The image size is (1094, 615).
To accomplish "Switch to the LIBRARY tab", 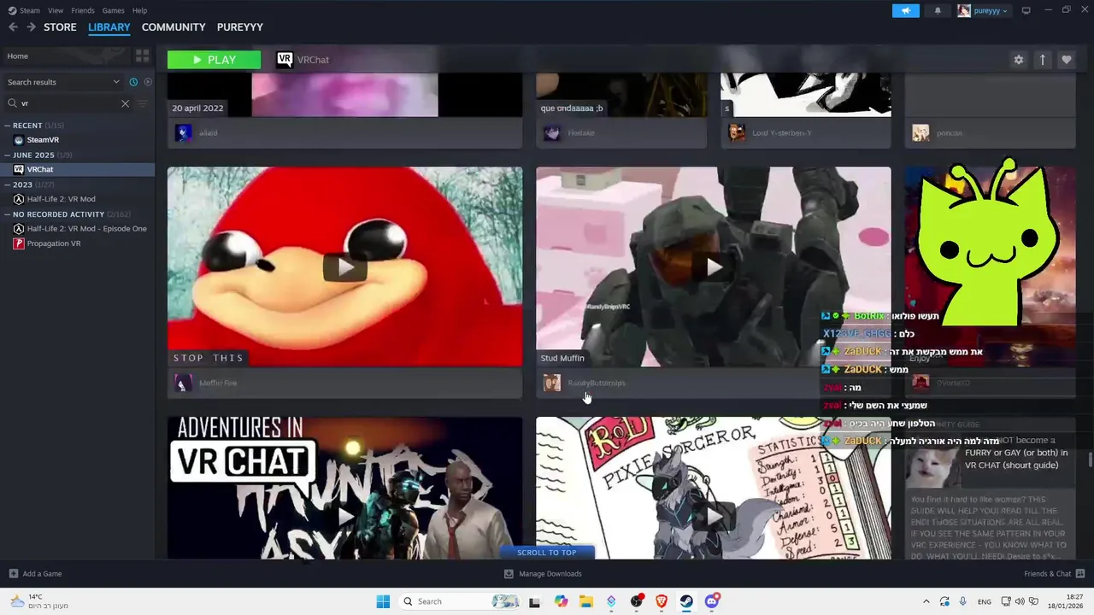I will coord(109,26).
